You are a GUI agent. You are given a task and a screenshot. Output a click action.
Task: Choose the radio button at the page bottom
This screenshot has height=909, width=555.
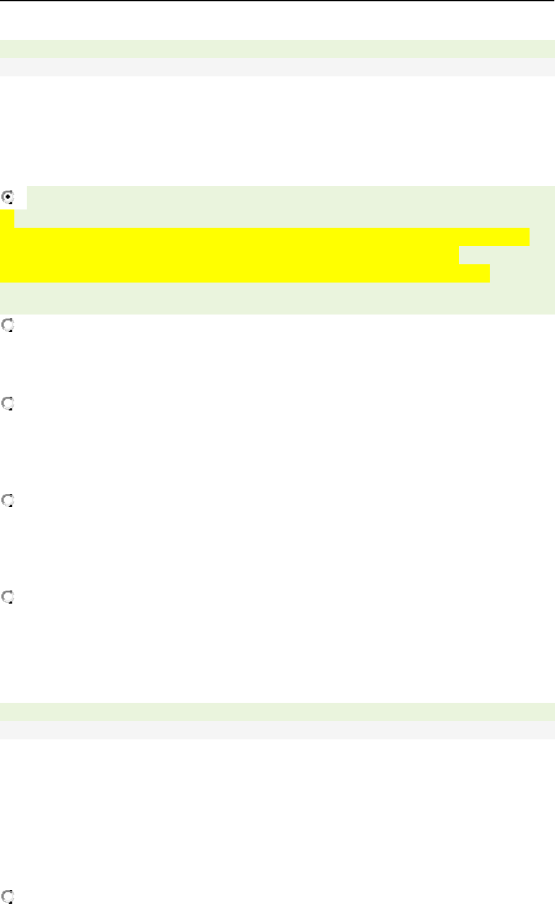click(x=7, y=896)
